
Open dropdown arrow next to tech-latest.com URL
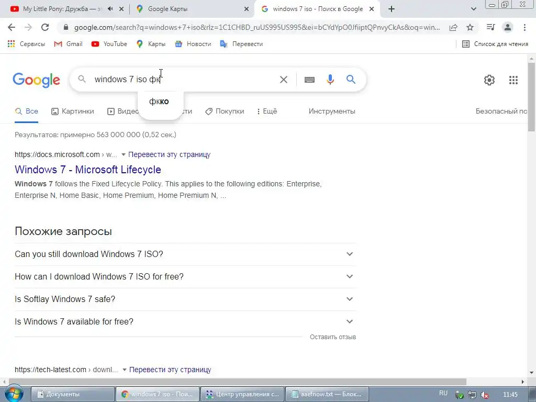point(125,370)
